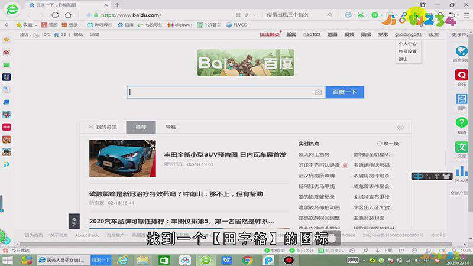
Task: Open the 地图 link
Action: (x=332, y=34)
